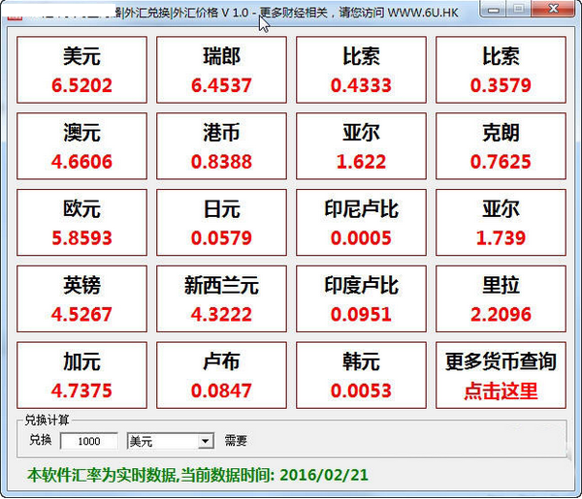Select the 港币 rate tile
The width and height of the screenshot is (582, 499).
click(222, 146)
